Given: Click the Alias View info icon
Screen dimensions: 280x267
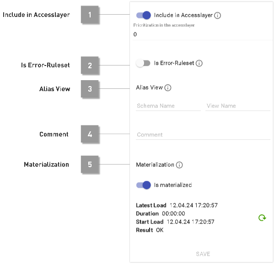Looking at the screenshot, I should tap(168, 87).
